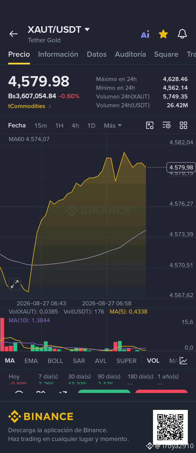Open the Auditoría tab

tap(130, 54)
